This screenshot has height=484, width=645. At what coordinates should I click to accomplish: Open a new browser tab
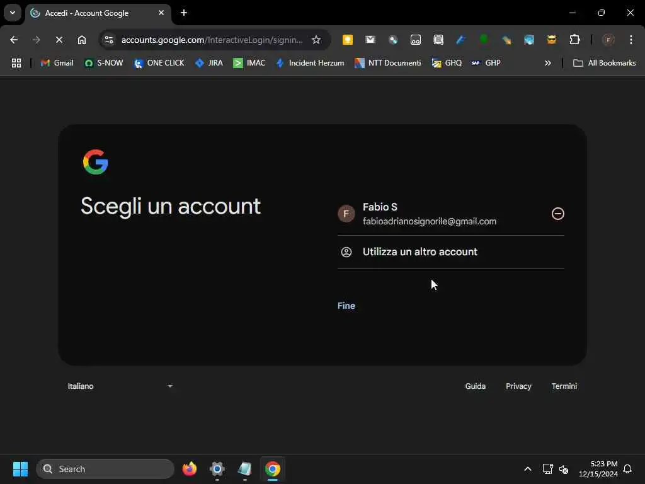coord(184,13)
